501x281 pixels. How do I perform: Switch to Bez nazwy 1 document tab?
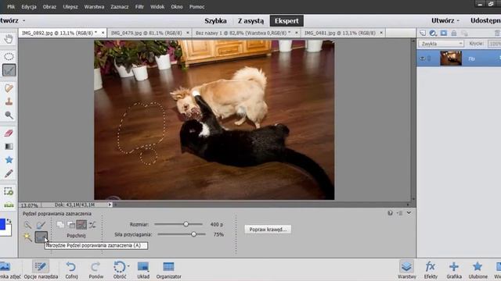243,33
